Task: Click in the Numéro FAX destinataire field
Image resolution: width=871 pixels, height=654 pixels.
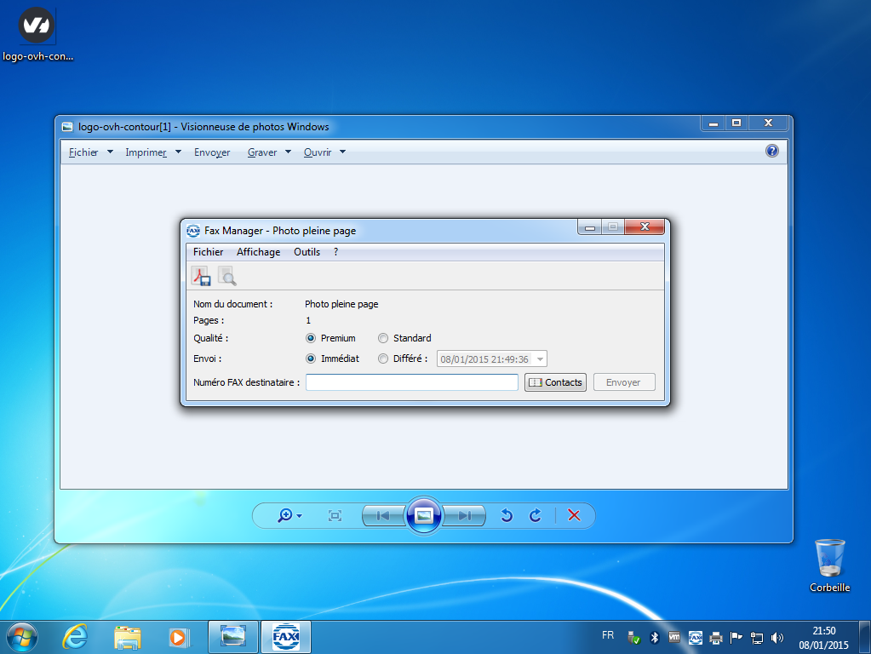Action: [411, 382]
